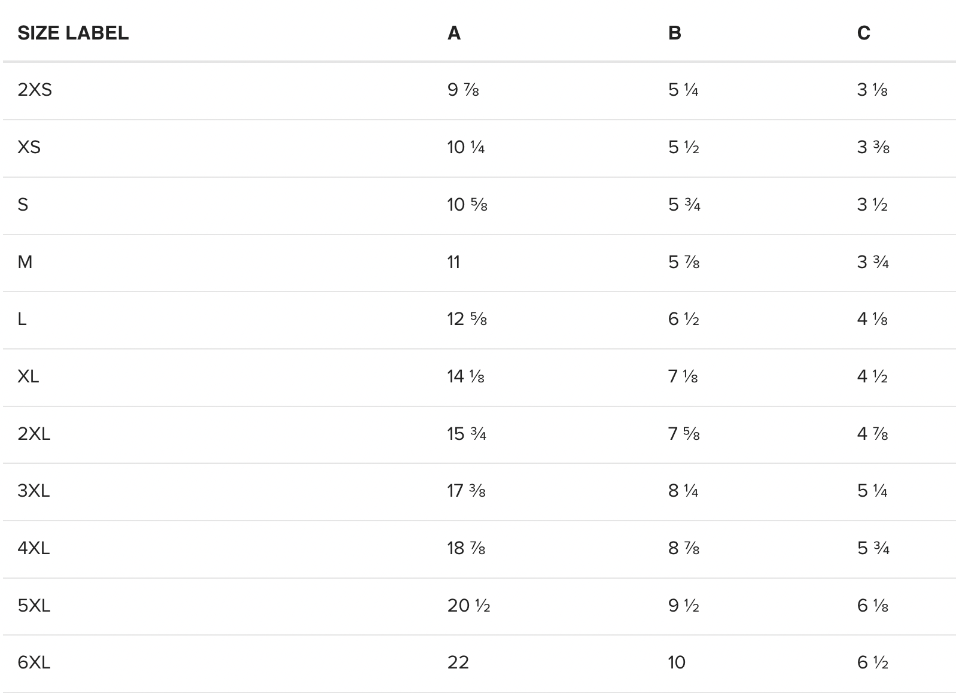
Task: Click the SIZE LABEL column header
Action: [73, 33]
